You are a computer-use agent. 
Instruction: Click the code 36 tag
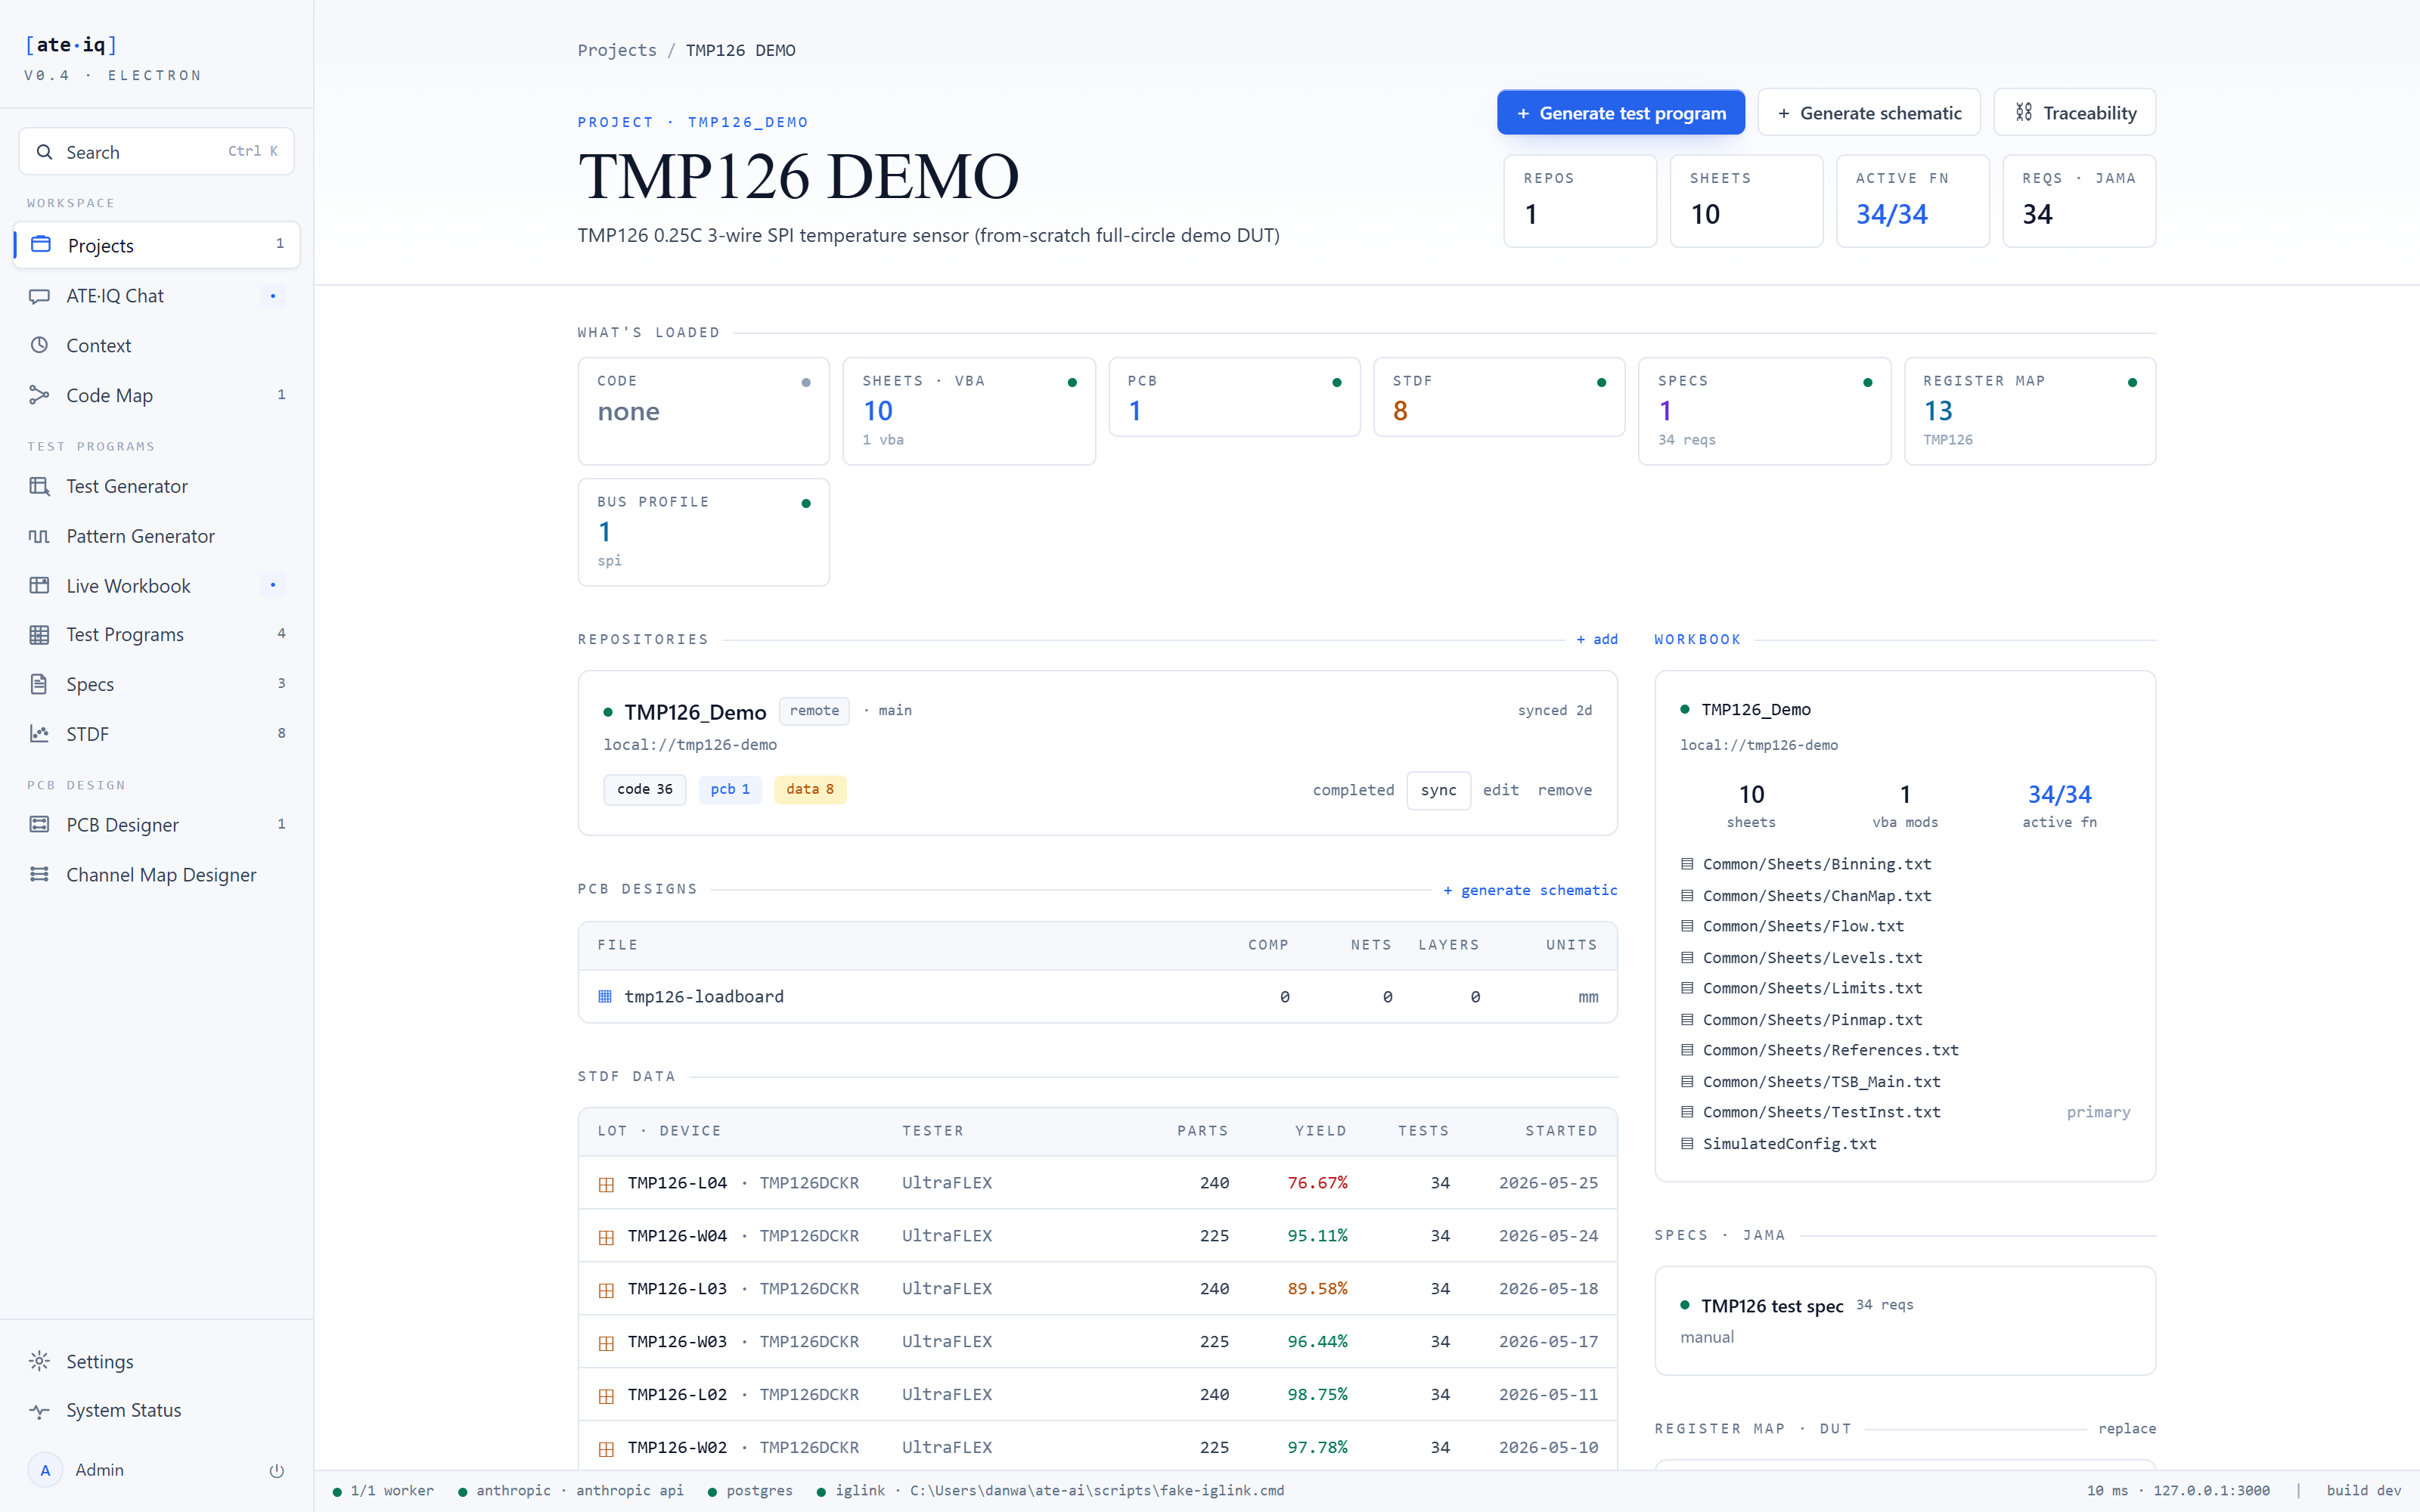click(645, 789)
